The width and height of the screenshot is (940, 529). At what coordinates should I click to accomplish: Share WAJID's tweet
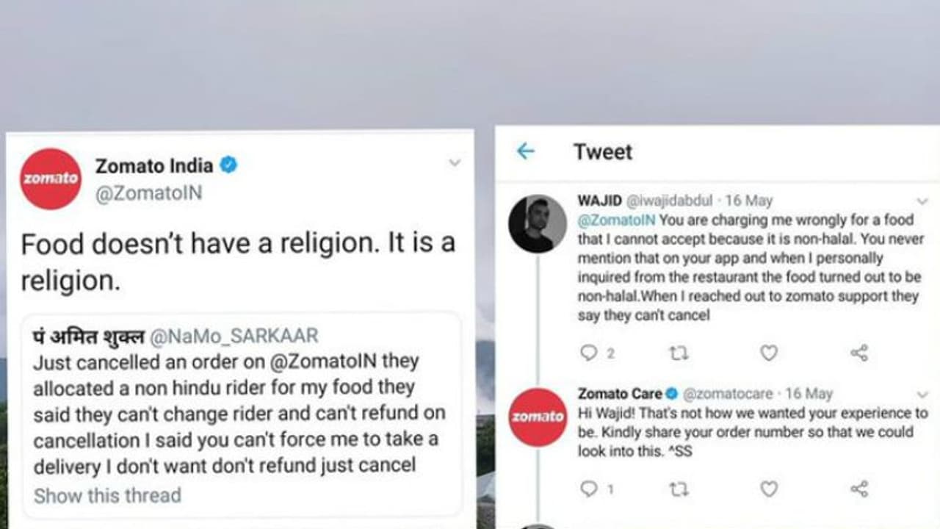click(858, 353)
